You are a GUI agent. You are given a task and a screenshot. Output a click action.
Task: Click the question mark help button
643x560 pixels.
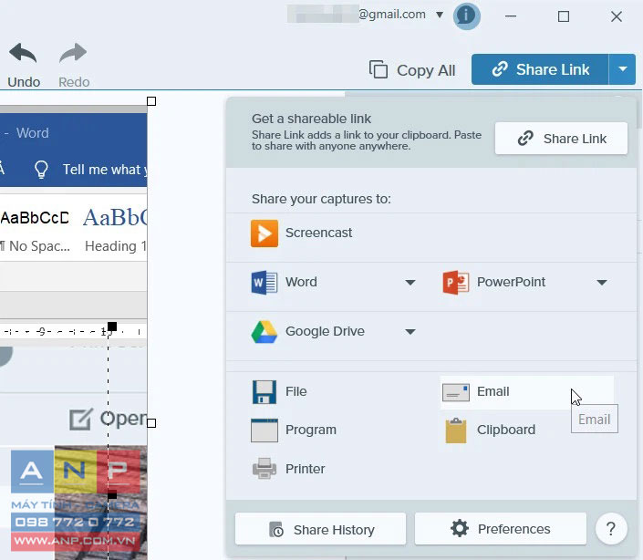611,529
